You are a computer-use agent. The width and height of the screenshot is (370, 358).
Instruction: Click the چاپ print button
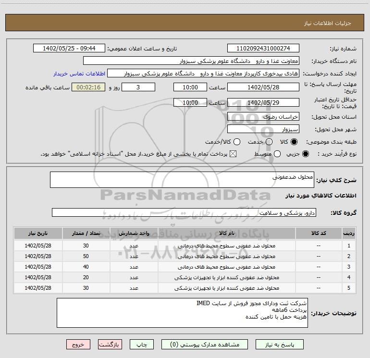click(x=142, y=345)
